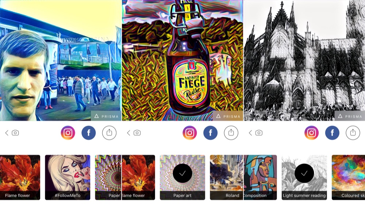Go back from the selfie screen
This screenshot has height=215, width=365.
7,133
